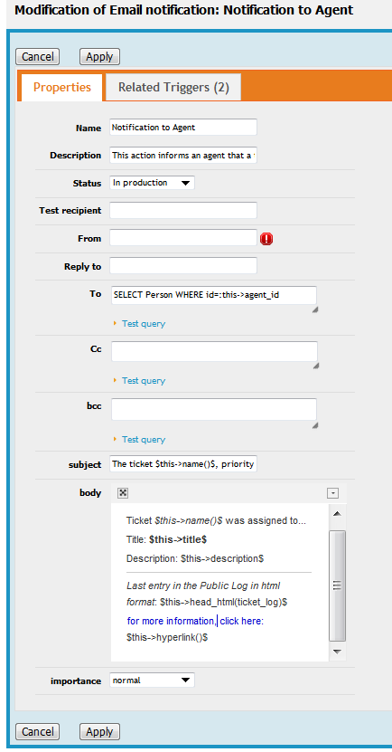Screen dimensions: 392x752
Task: Click into the Test recipient field
Action: click(183, 211)
